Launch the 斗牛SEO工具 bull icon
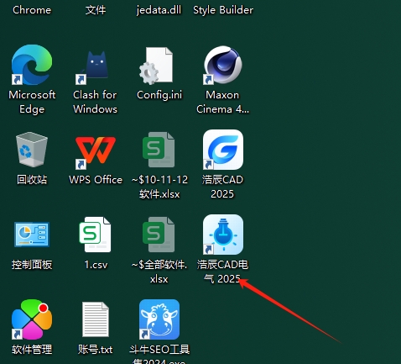The image size is (401, 364). 159,319
